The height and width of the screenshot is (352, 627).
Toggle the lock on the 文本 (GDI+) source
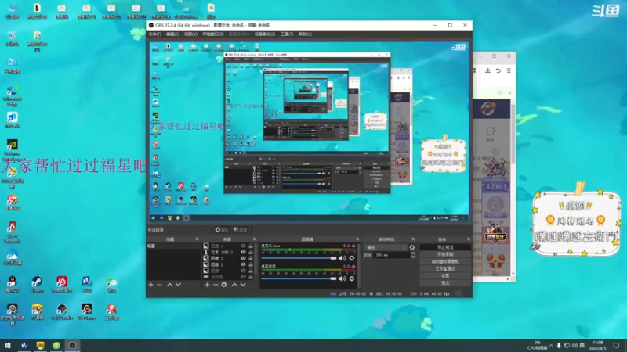[251, 252]
